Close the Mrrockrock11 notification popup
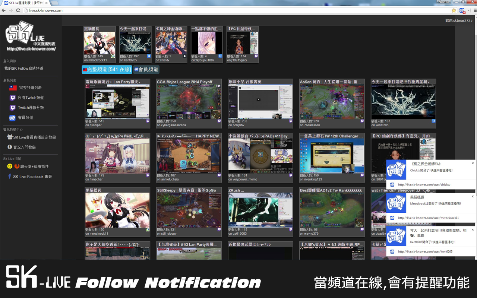Screen dimensions: 477x298 click(473, 196)
